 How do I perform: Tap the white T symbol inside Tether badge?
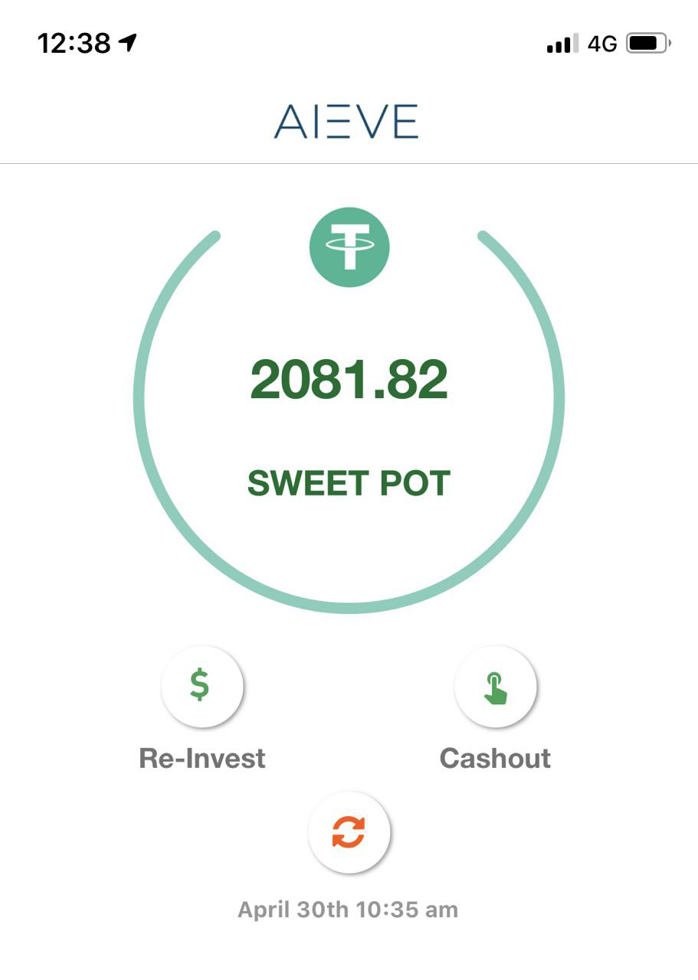[x=349, y=247]
